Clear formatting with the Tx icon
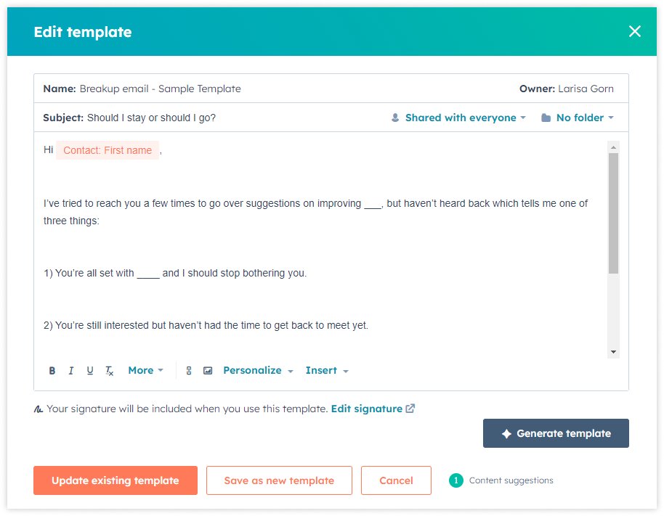The width and height of the screenshot is (664, 516). [109, 370]
